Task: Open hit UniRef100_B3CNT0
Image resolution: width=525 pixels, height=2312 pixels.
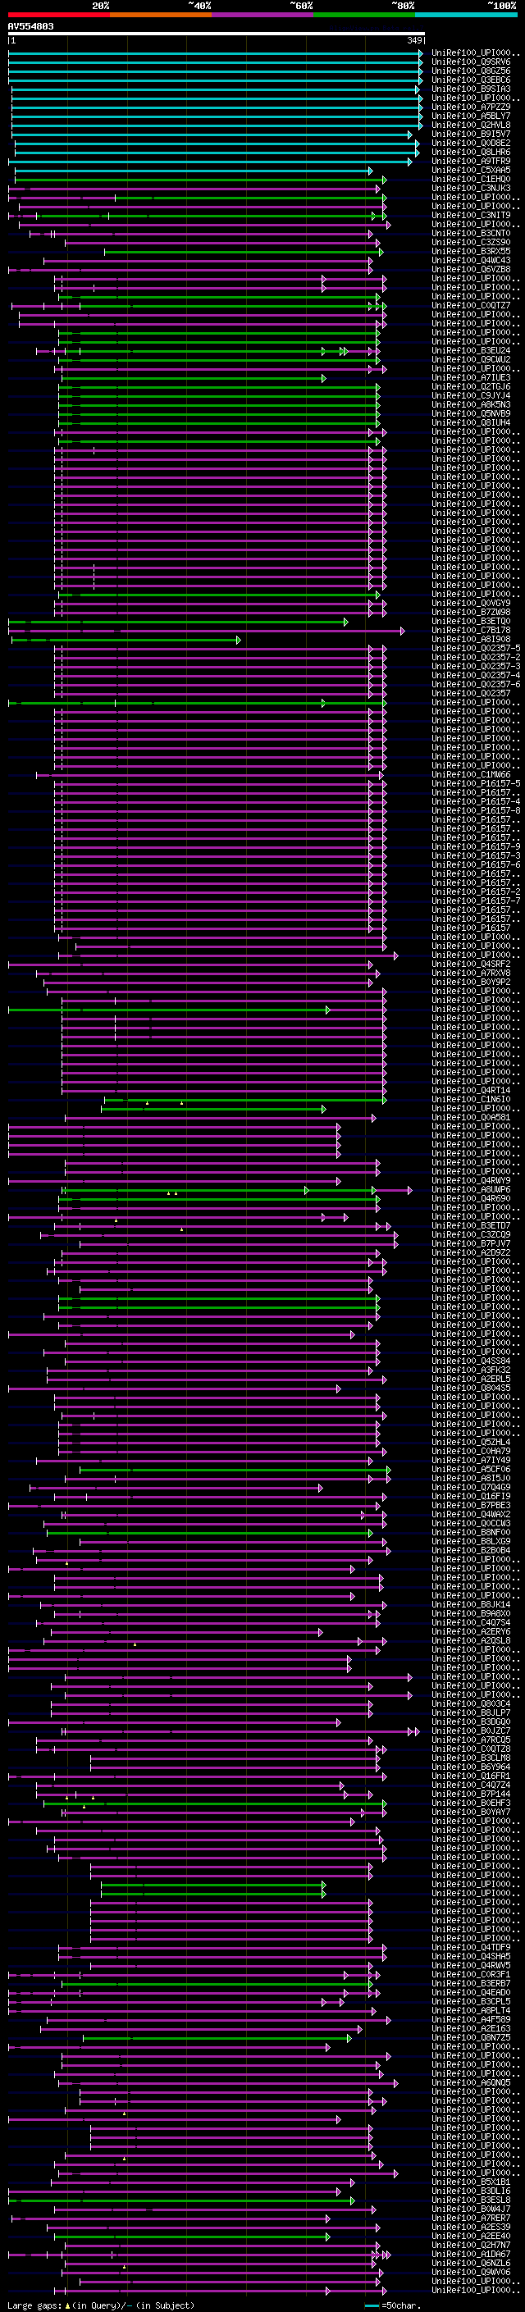Action: [x=471, y=234]
